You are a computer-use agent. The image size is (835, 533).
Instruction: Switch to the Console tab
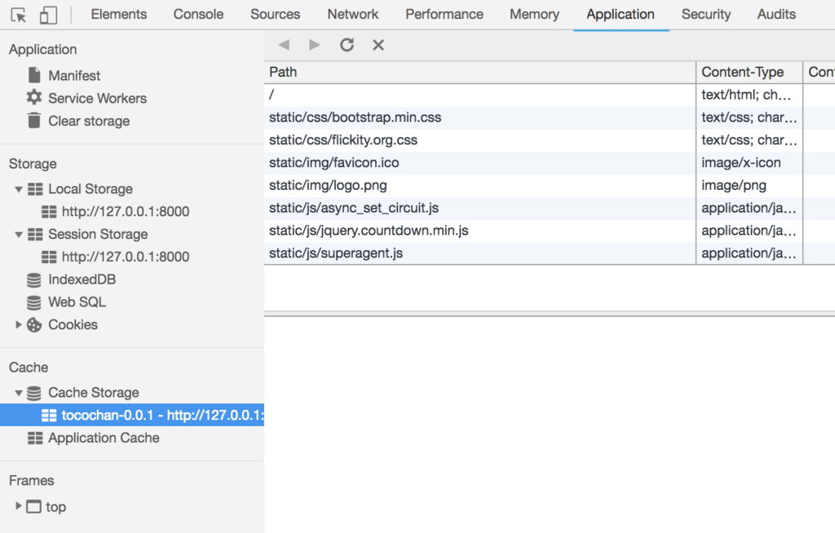tap(198, 15)
